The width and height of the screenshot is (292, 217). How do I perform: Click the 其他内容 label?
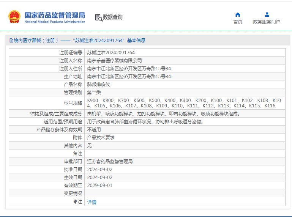click(73, 146)
